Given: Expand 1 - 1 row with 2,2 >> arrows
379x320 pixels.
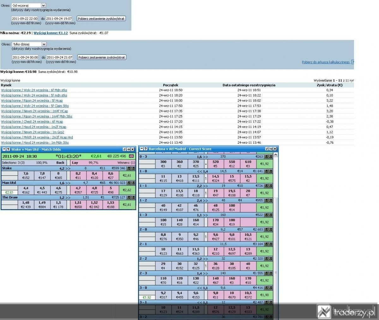Looking at the screenshot, I should pyautogui.click(x=202, y=186).
